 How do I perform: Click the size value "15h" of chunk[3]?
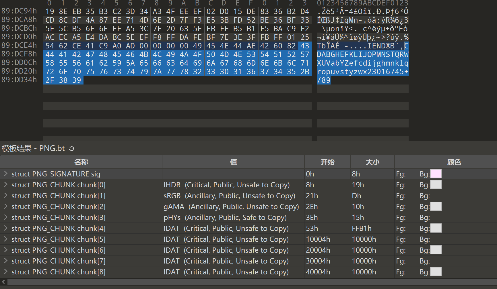click(x=358, y=217)
